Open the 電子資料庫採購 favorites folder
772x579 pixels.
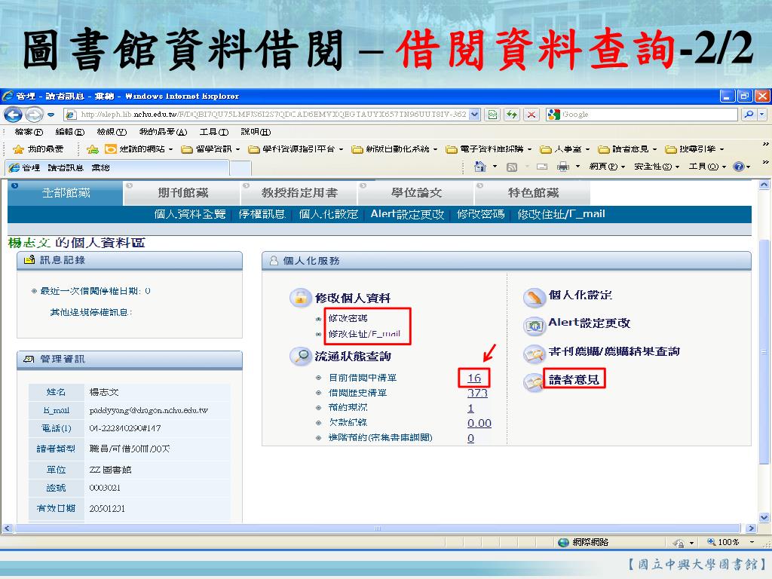489,149
